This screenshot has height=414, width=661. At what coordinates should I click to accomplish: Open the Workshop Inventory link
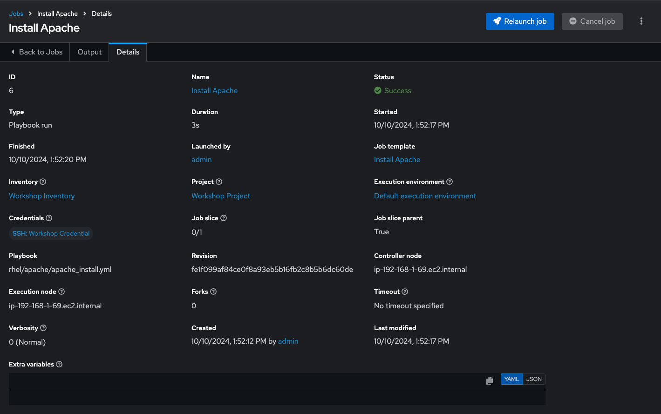tap(42, 196)
